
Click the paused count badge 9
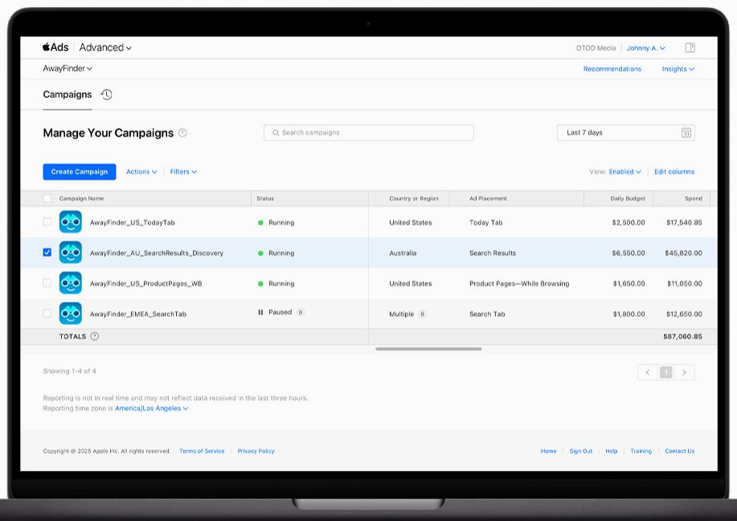click(x=301, y=312)
